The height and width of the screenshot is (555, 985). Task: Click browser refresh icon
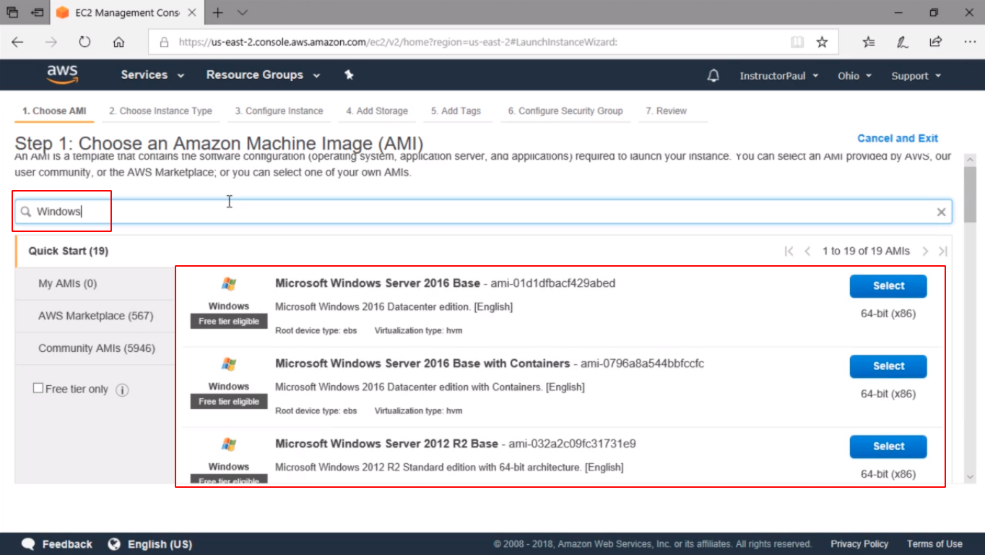point(84,42)
